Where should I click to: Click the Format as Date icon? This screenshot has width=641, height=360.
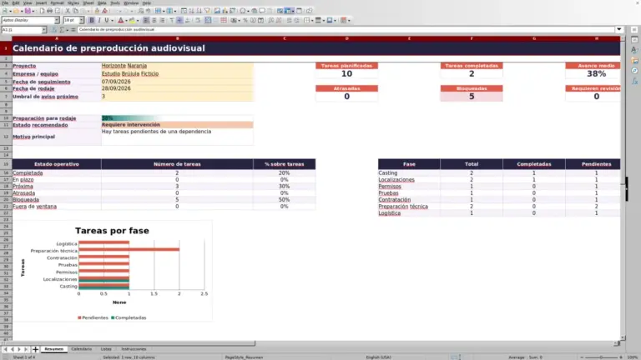pos(260,20)
